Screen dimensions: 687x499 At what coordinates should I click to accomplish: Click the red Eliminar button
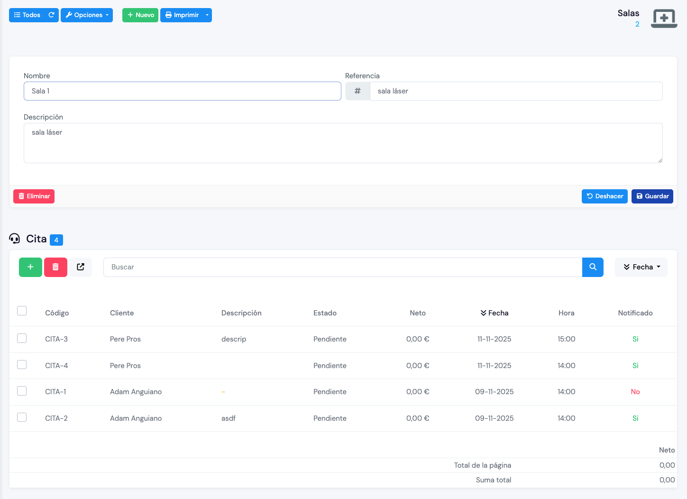click(x=34, y=196)
